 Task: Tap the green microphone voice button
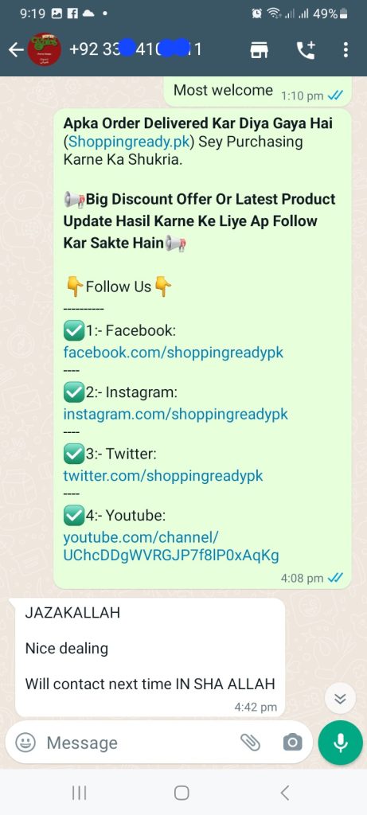pos(341,743)
